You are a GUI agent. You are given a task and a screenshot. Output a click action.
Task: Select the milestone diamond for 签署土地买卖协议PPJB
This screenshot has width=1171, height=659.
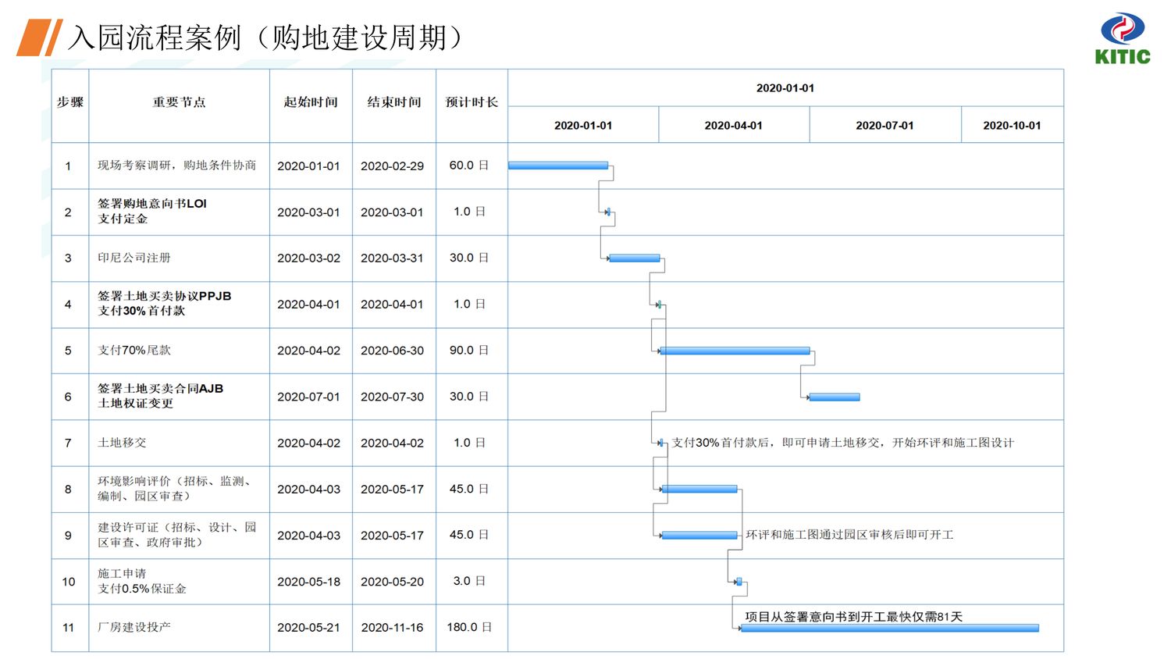658,304
